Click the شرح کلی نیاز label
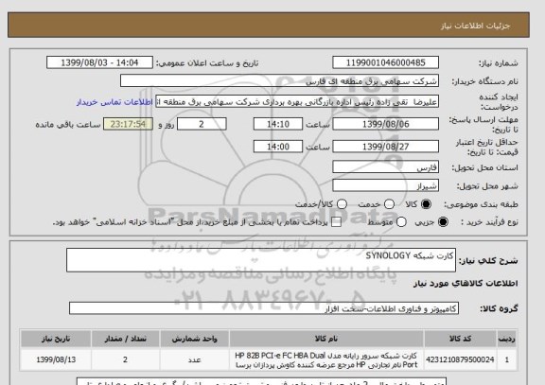The width and height of the screenshot is (545, 385). (x=488, y=260)
